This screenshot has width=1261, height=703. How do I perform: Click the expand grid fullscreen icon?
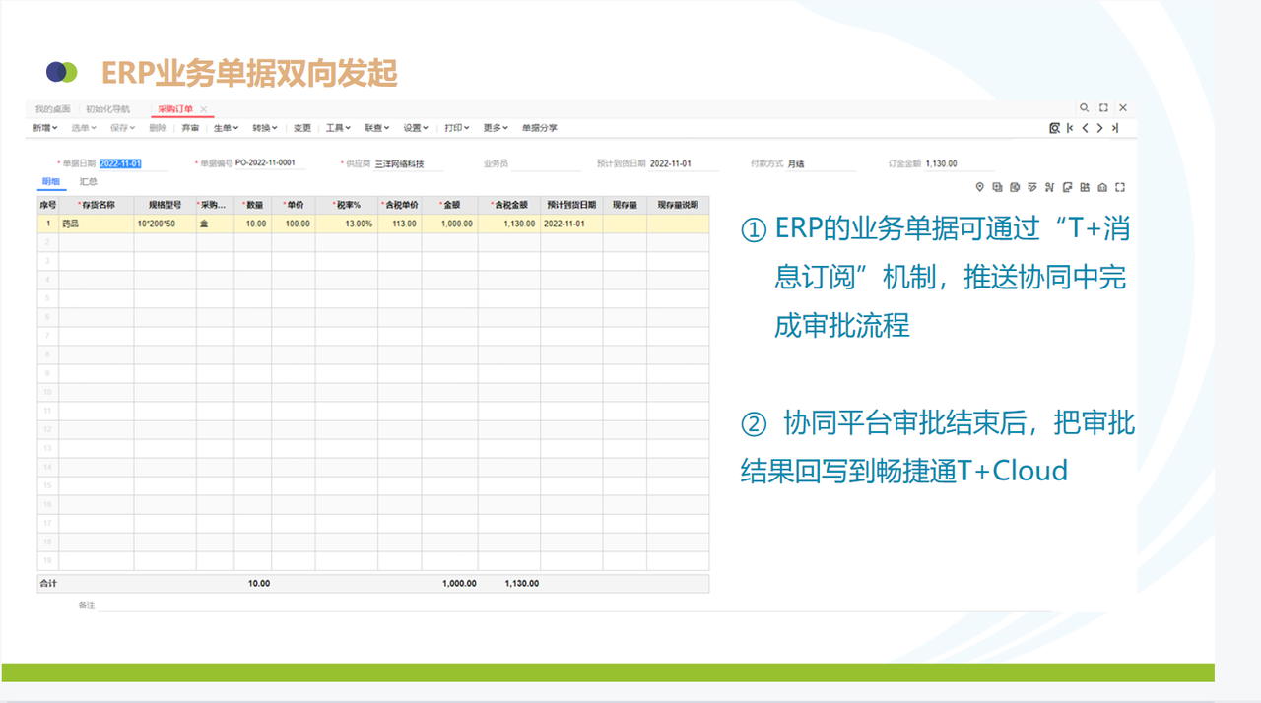[x=1120, y=187]
